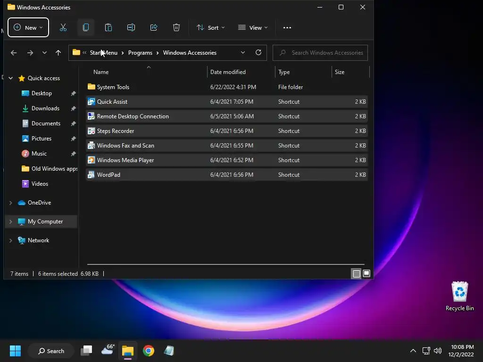Click the Windows Media Player icon
This screenshot has width=483, height=362.
(91, 160)
